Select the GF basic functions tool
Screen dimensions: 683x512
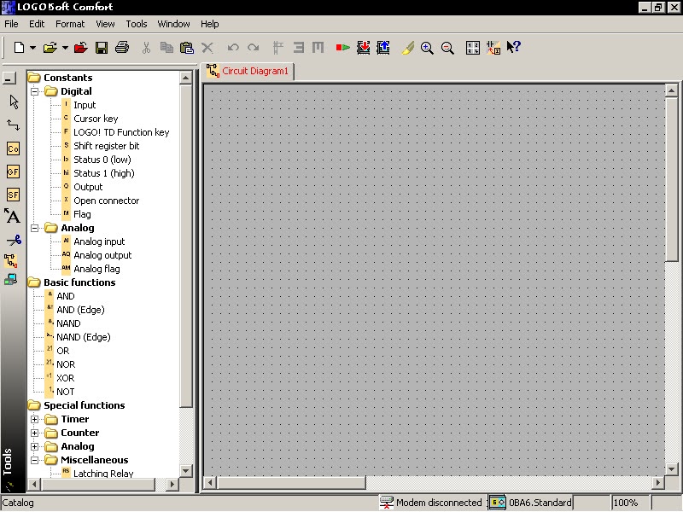(x=11, y=171)
